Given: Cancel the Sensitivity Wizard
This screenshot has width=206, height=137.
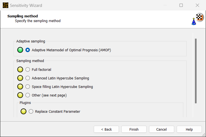Looking at the screenshot, I should (x=161, y=129).
